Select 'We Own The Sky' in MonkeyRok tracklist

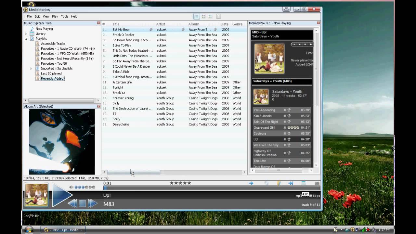[266, 145]
